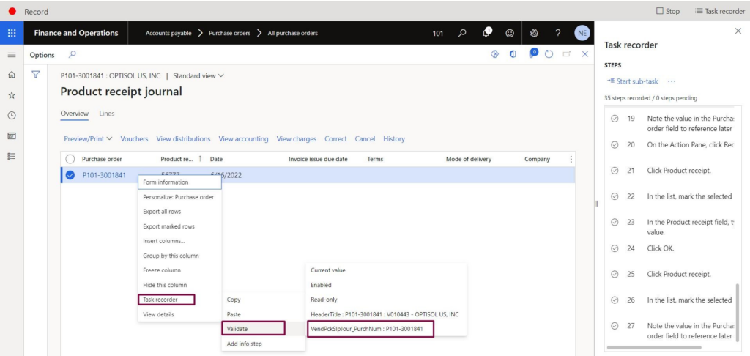Open Favorites star in sidebar
Image resolution: width=750 pixels, height=356 pixels.
tap(12, 95)
